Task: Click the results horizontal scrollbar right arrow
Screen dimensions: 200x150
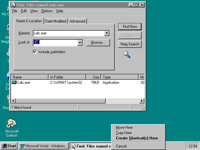Action: click(142, 101)
